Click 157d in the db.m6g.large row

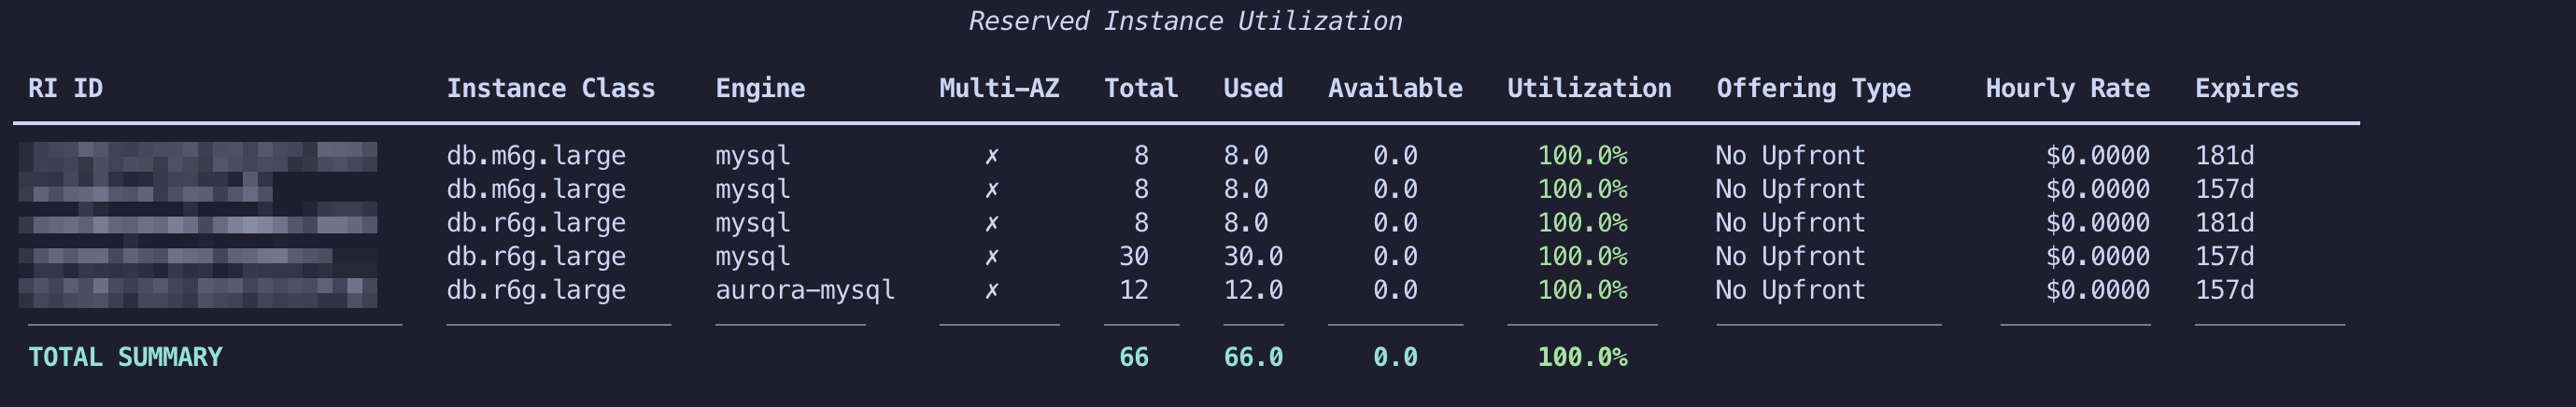pyautogui.click(x=2225, y=189)
